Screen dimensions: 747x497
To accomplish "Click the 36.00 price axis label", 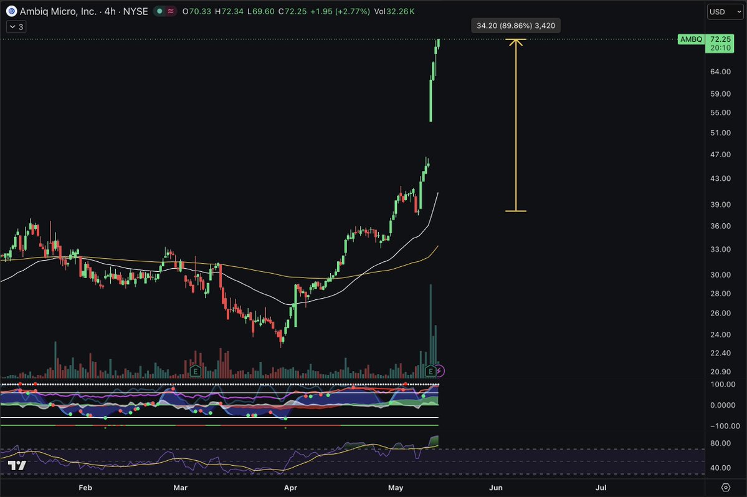I will [x=720, y=226].
